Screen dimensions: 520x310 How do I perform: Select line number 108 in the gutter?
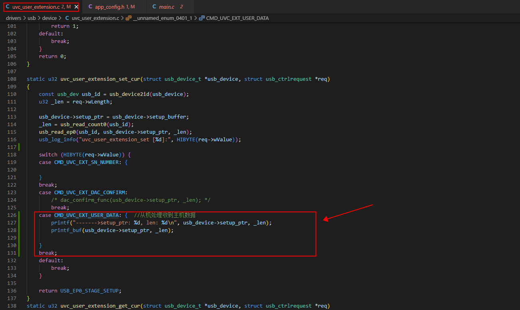point(12,79)
